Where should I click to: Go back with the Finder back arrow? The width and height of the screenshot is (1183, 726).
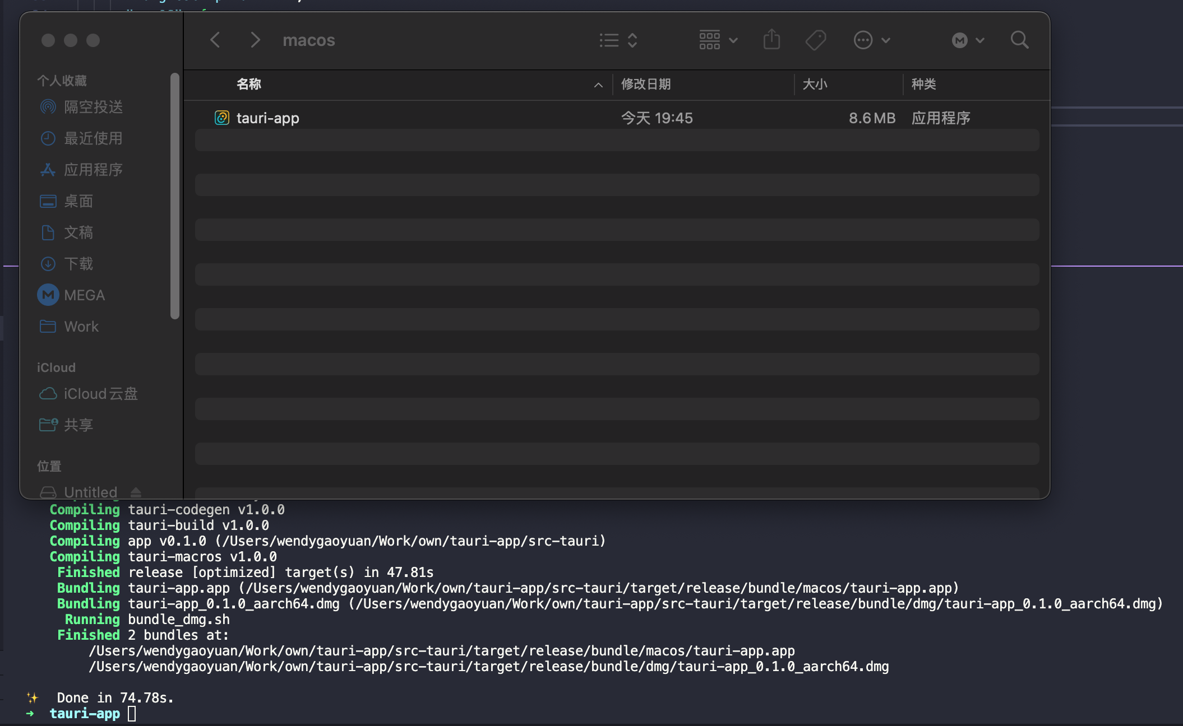[x=215, y=40]
